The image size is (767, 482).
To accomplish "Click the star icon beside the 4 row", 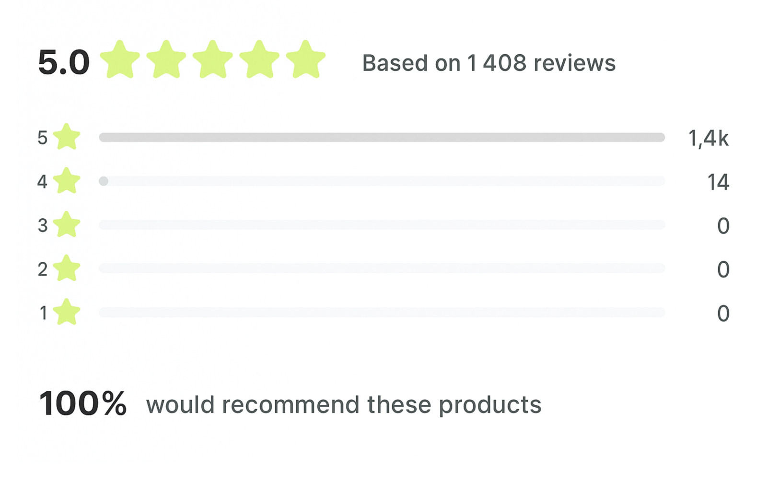I will [67, 181].
